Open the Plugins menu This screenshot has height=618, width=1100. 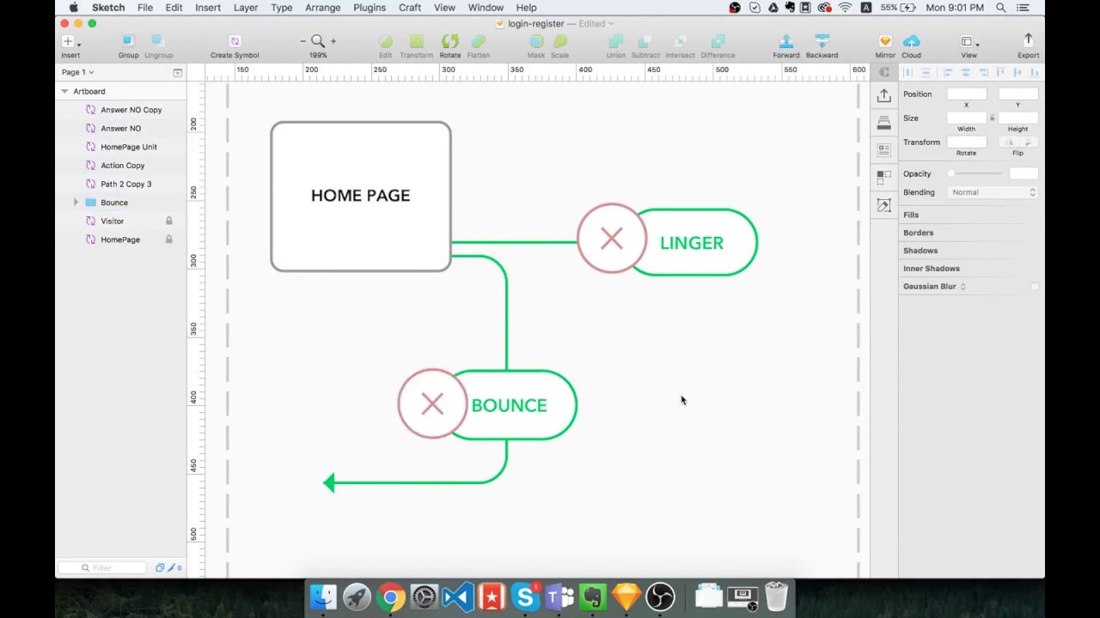(370, 8)
